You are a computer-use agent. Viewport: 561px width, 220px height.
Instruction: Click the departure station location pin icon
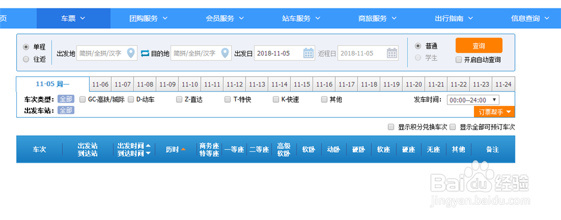131,53
